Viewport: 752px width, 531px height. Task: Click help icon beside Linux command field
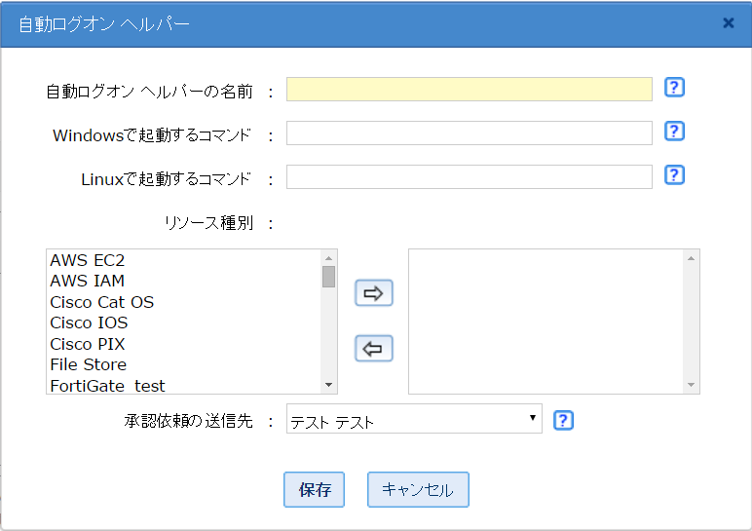674,174
